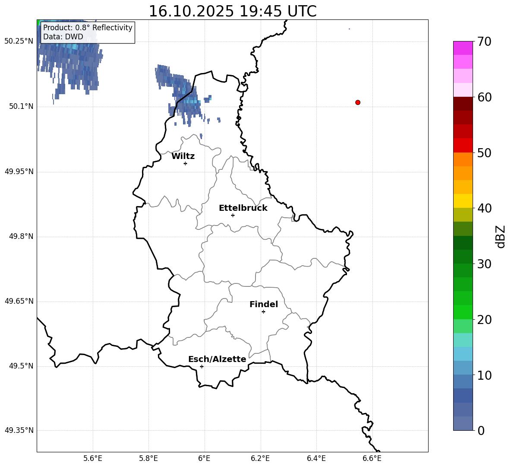
Task: Click the 5.8°E longitude label
Action: [x=148, y=458]
